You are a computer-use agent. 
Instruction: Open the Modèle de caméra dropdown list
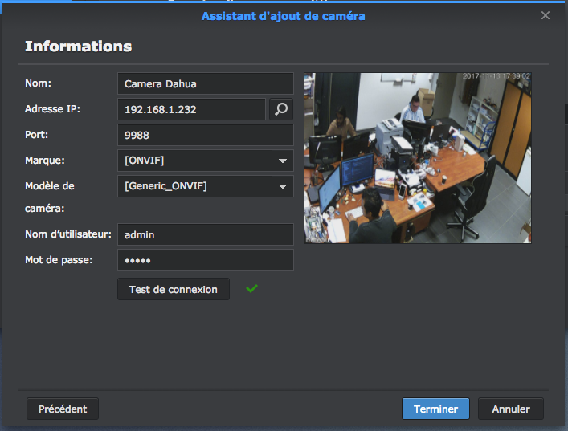(x=282, y=186)
